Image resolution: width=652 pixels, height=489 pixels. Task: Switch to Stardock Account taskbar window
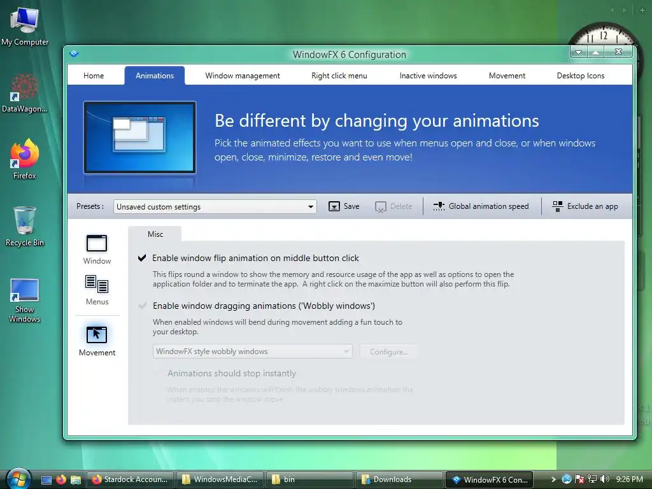point(130,479)
